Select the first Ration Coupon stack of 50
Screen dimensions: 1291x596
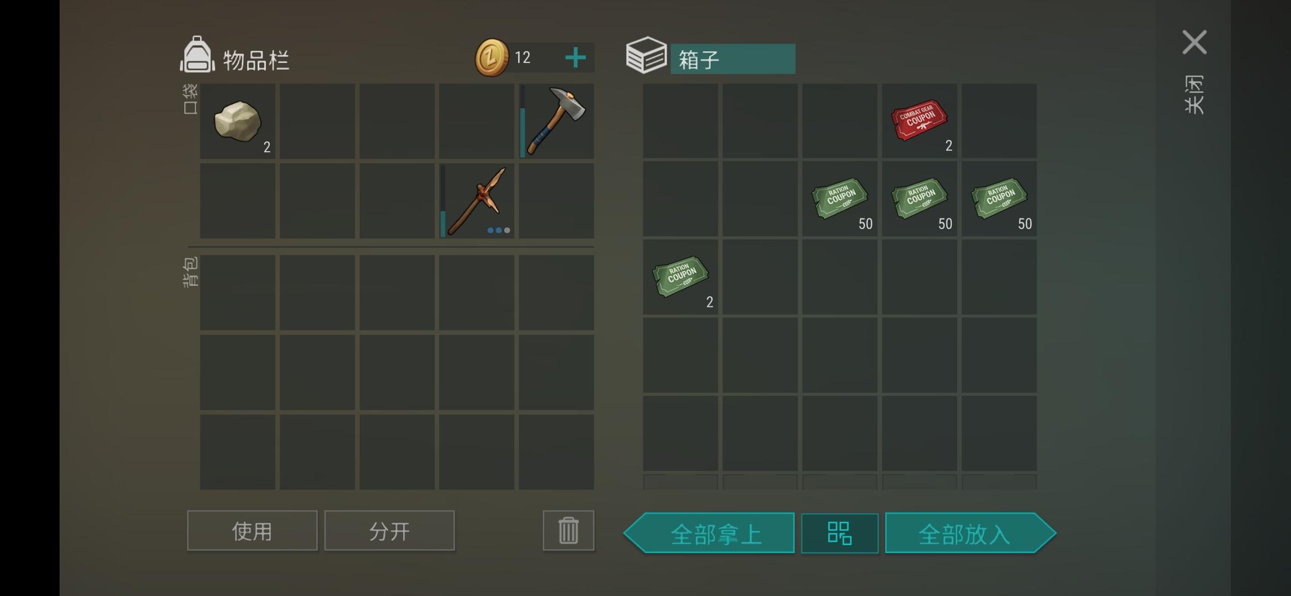pyautogui.click(x=840, y=199)
